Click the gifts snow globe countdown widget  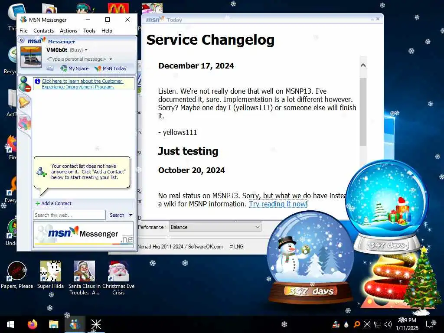pyautogui.click(x=387, y=207)
